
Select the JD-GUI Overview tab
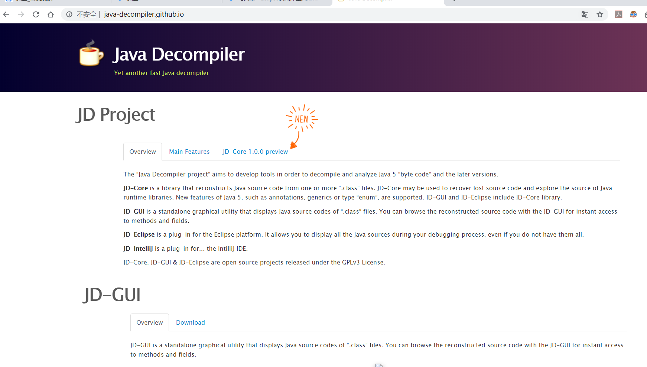click(150, 322)
